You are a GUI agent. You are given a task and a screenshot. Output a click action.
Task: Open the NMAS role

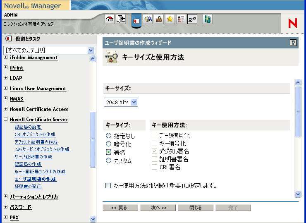tap(17, 99)
